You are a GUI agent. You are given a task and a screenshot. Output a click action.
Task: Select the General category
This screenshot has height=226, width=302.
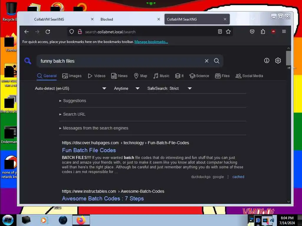(x=47, y=76)
